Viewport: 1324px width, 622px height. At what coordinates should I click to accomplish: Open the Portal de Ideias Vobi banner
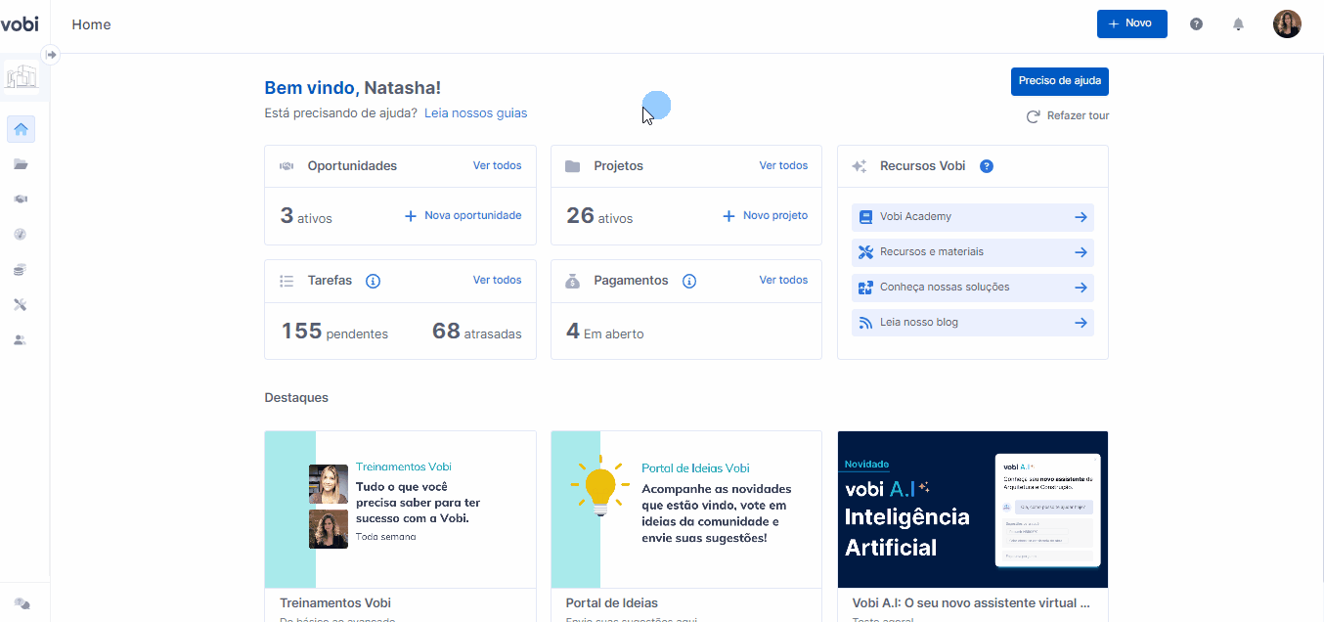click(x=686, y=510)
